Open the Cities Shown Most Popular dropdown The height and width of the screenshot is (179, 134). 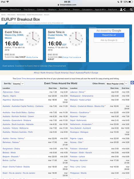(117, 84)
